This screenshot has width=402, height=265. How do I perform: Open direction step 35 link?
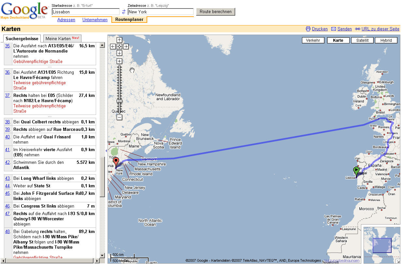pos(7,46)
